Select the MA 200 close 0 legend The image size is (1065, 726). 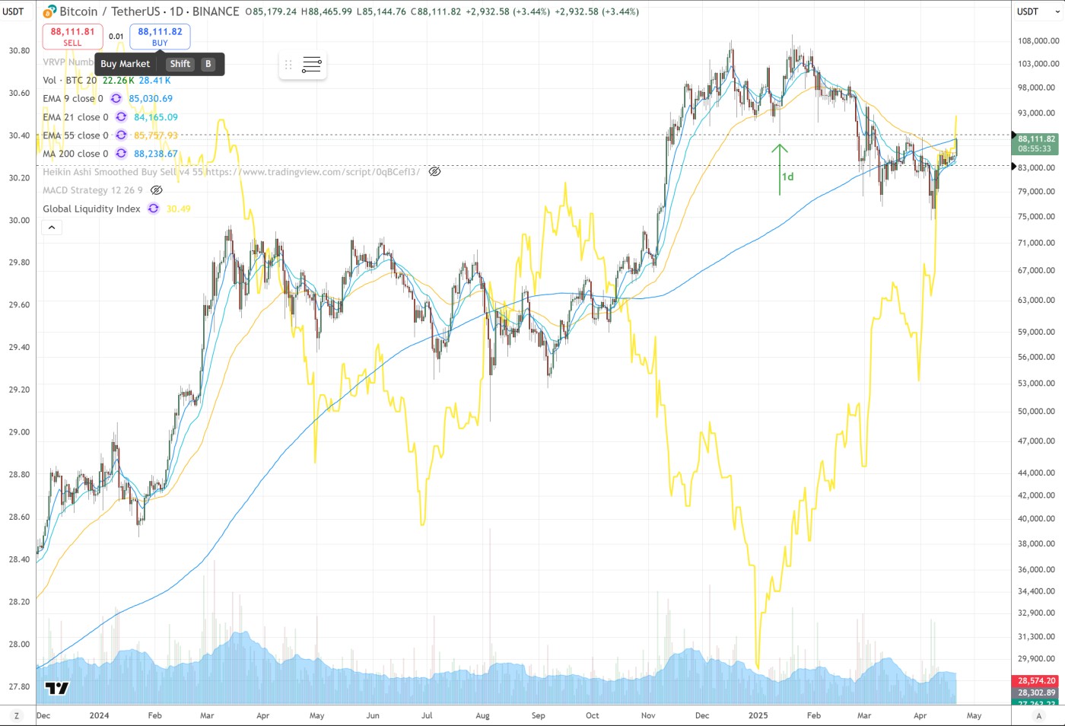click(75, 154)
